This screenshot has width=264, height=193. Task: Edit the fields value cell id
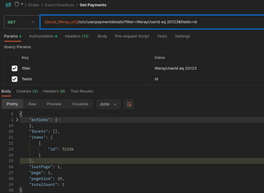(x=156, y=79)
